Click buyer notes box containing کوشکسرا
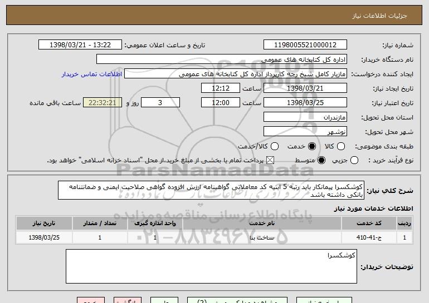This screenshot has height=303, width=429. coord(211,266)
